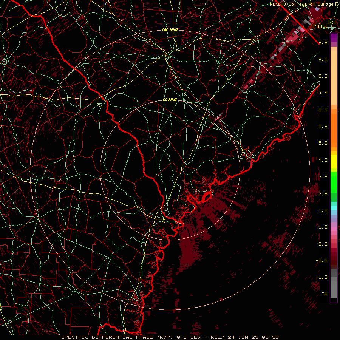This screenshot has width=340, height=340.
Task: Click the "0.3 DEG" elevation angle text
Action: tap(189, 337)
